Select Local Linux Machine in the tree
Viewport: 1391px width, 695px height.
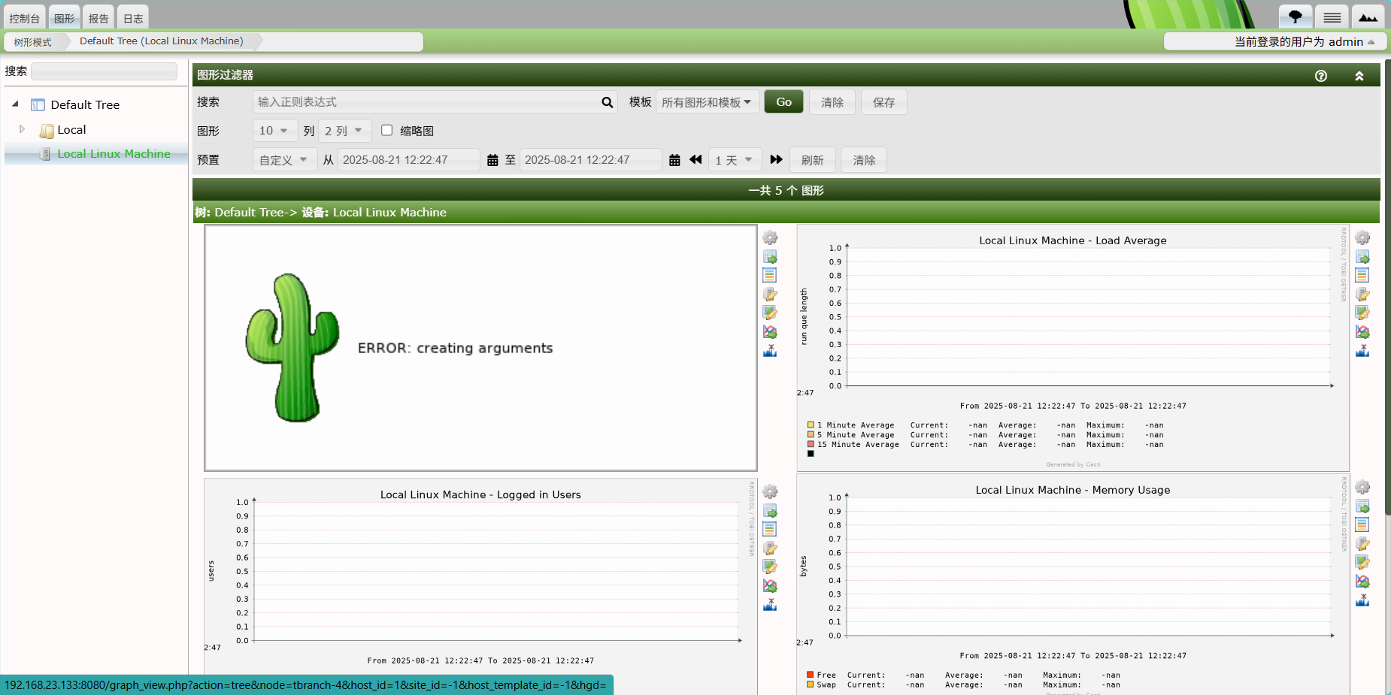point(114,153)
